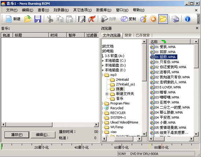The height and width of the screenshot is (157, 201).
Task: Click the scissors cut icon
Action: [50, 19]
